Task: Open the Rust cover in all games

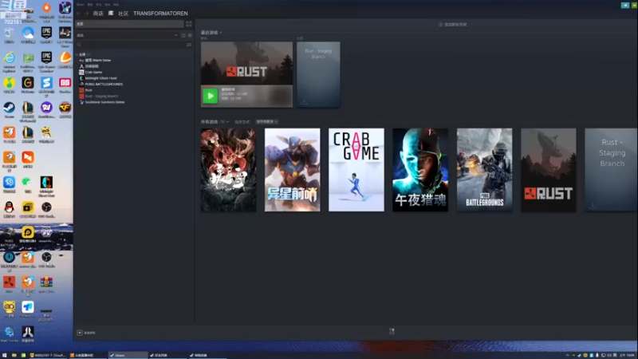Action: 549,170
